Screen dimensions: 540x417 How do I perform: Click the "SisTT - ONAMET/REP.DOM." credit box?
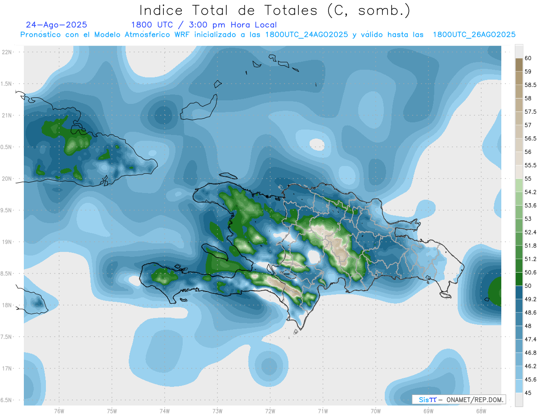click(459, 399)
